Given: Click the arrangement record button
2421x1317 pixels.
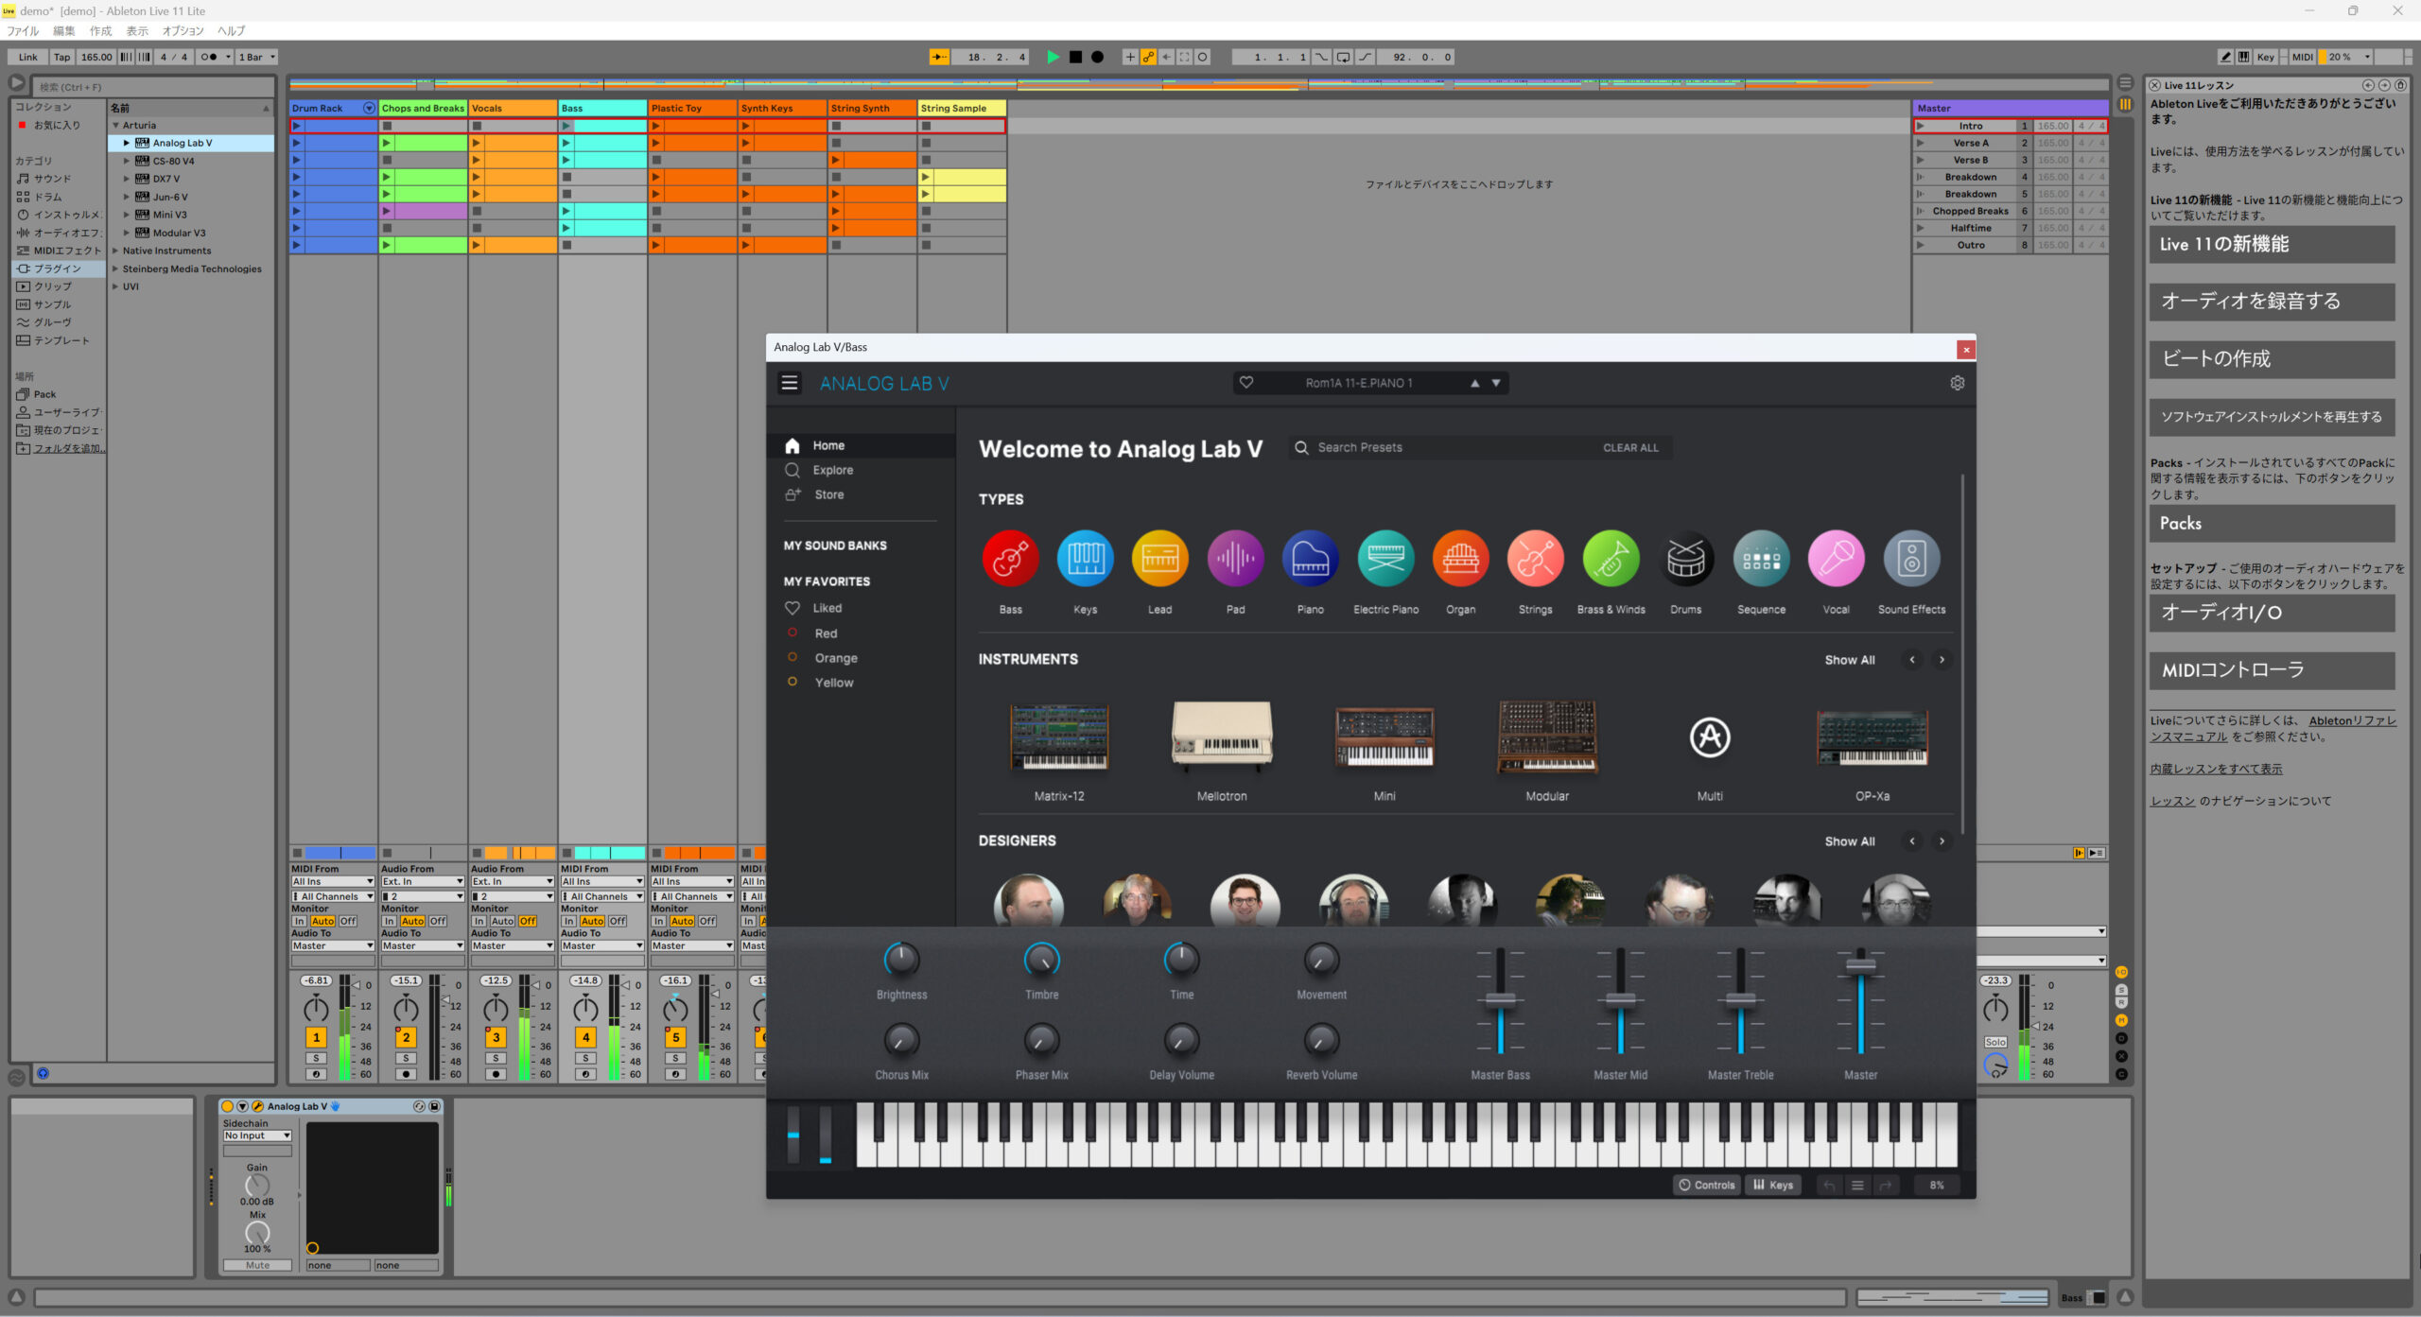Looking at the screenshot, I should point(1097,57).
